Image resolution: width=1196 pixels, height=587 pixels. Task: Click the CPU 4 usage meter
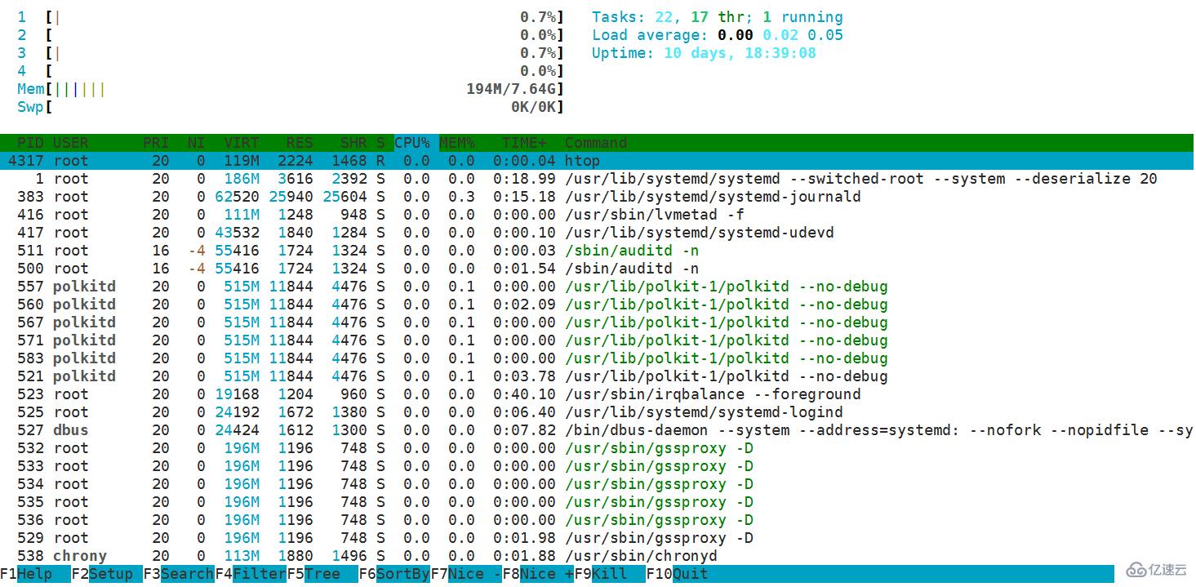point(291,71)
